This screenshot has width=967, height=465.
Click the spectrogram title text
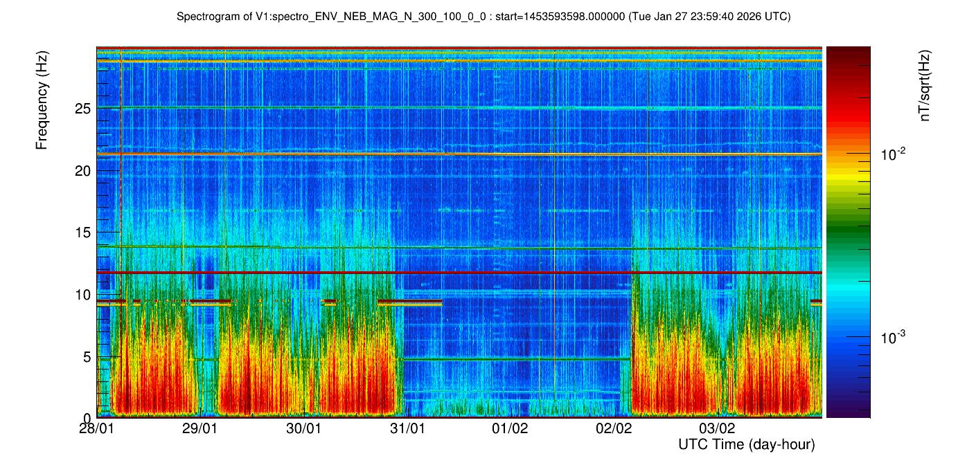point(483,16)
